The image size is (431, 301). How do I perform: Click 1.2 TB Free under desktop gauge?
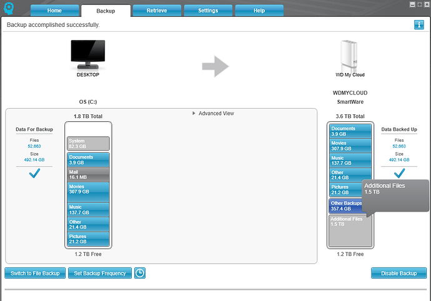point(88,254)
